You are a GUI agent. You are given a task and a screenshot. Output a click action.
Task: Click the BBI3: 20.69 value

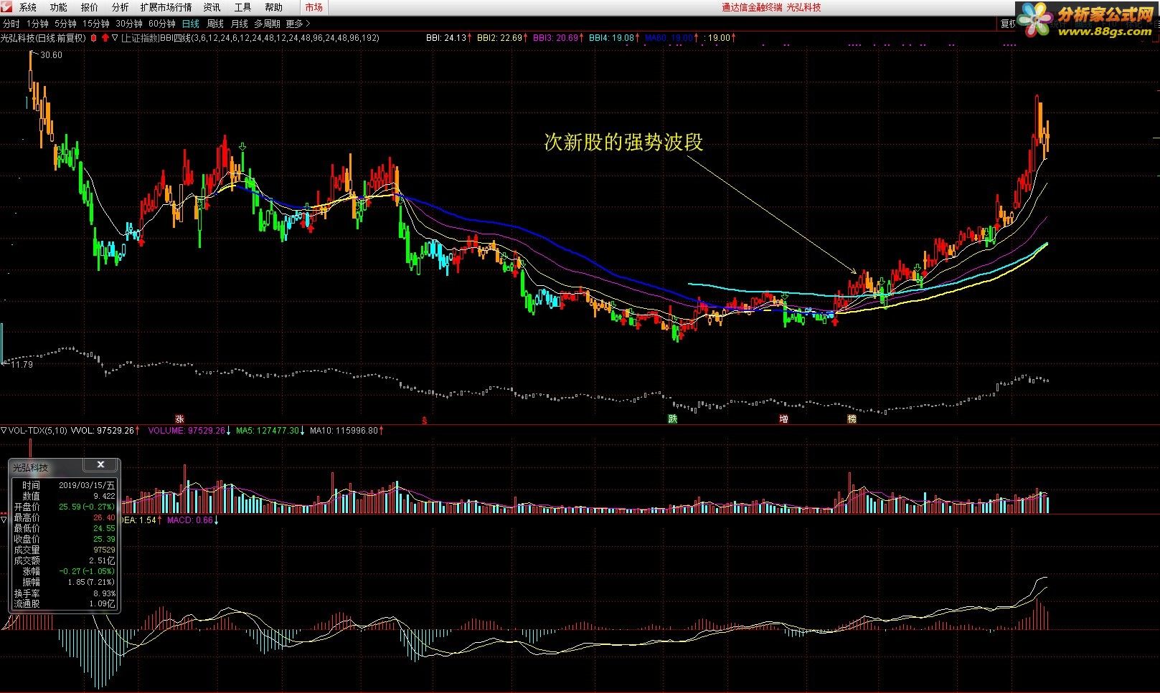pyautogui.click(x=556, y=38)
